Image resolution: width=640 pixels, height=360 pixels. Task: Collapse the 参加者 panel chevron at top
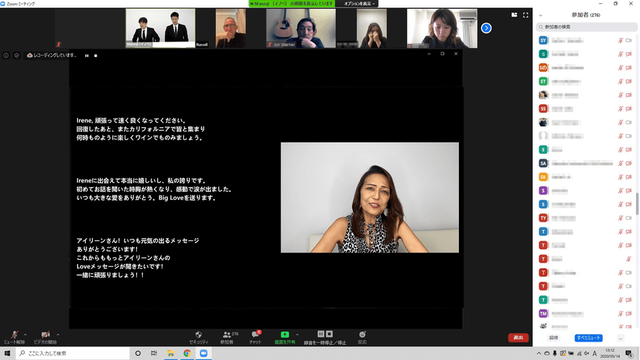(x=541, y=14)
